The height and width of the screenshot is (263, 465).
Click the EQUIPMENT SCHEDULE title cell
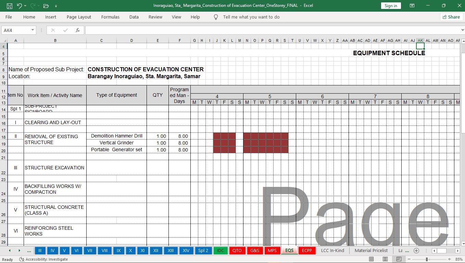pos(389,53)
